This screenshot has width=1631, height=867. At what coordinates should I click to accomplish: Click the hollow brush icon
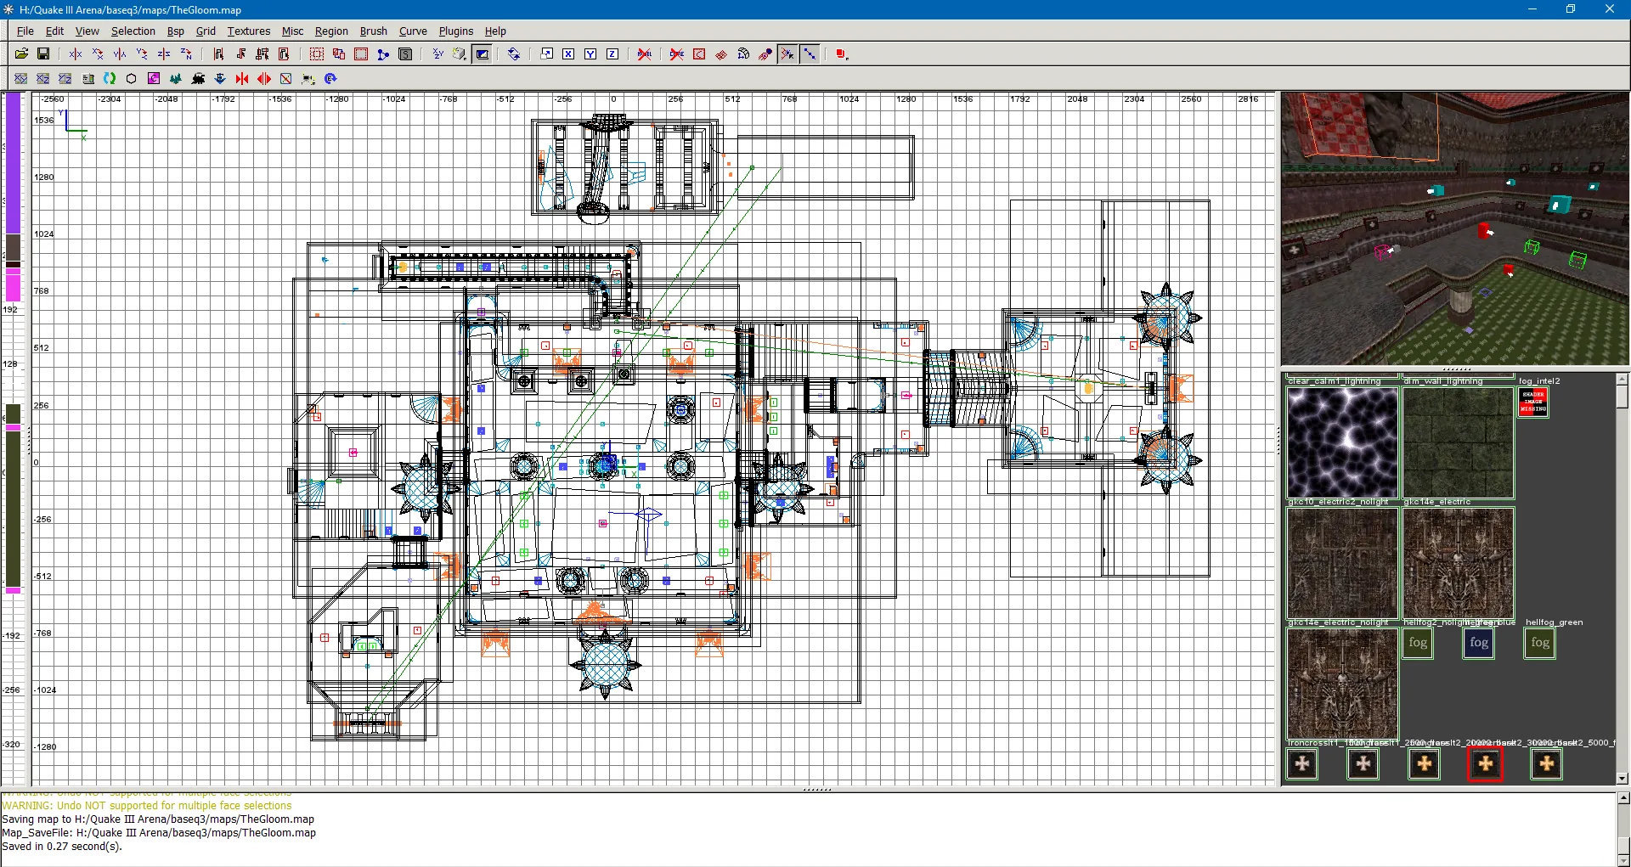click(361, 53)
